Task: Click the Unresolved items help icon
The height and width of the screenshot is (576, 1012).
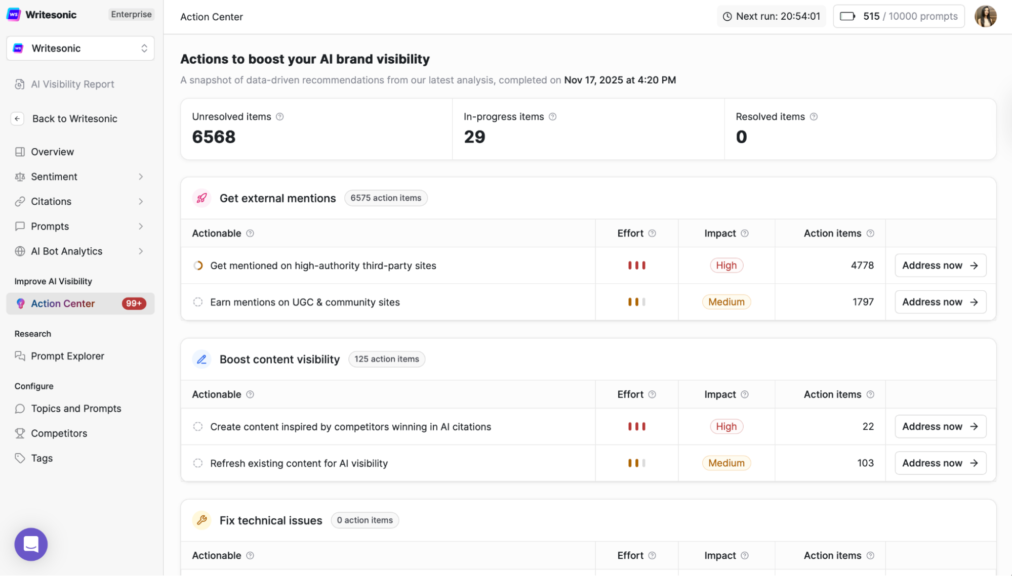Action: [x=280, y=117]
